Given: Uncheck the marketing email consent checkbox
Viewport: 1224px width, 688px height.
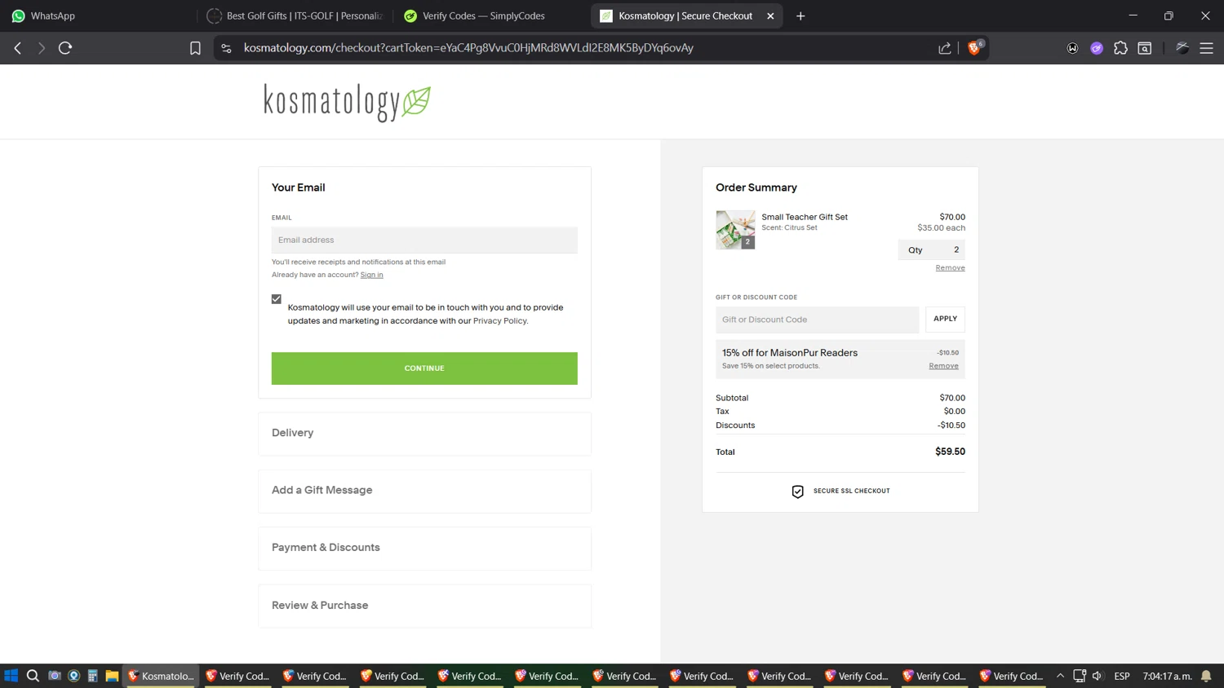Looking at the screenshot, I should pos(277,299).
